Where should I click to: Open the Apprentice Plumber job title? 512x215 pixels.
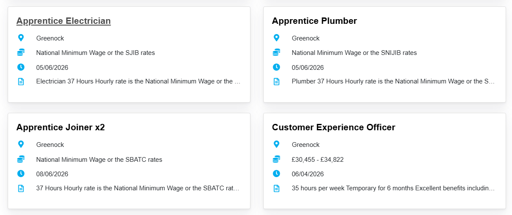pos(314,21)
